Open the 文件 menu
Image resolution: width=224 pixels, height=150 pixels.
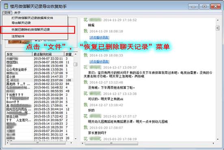pos(7,13)
